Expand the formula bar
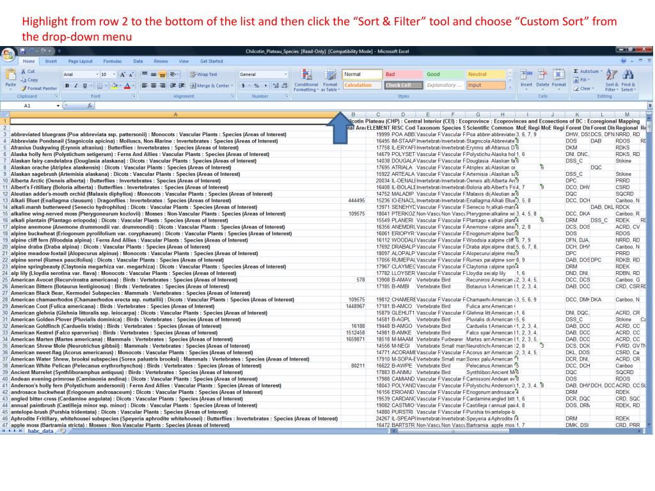The image size is (655, 491). (x=650, y=106)
